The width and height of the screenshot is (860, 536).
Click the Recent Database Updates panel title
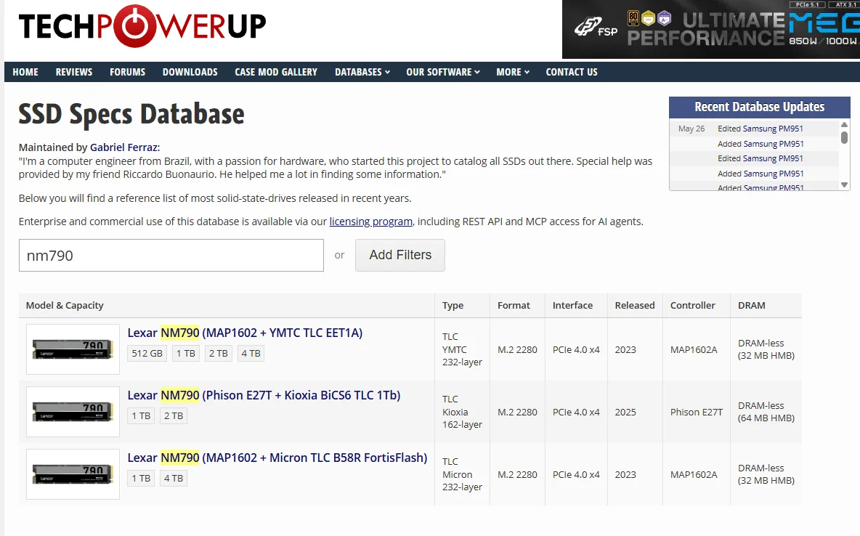(x=759, y=107)
